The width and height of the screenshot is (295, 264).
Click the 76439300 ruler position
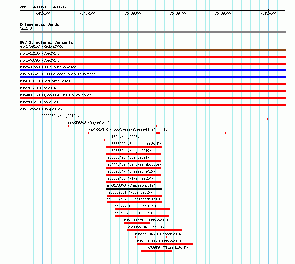pyautogui.click(x=133, y=13)
